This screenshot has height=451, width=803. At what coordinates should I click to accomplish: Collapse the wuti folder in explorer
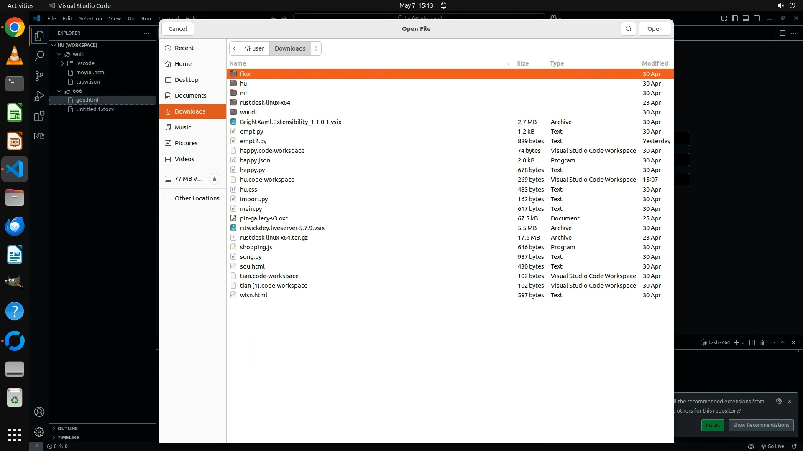tap(59, 54)
